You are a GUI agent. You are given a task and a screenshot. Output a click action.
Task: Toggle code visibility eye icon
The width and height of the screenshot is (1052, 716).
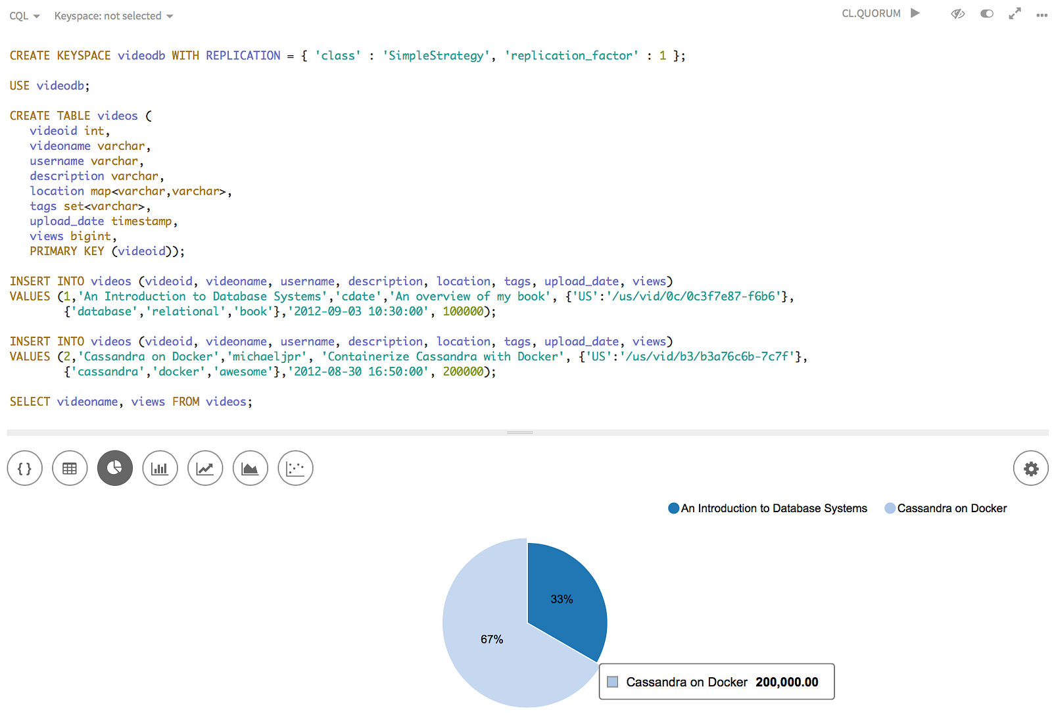(958, 14)
